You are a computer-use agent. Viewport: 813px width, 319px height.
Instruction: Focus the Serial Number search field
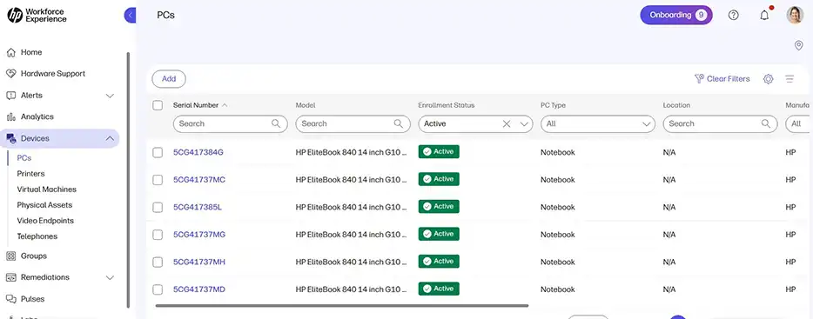(230, 123)
